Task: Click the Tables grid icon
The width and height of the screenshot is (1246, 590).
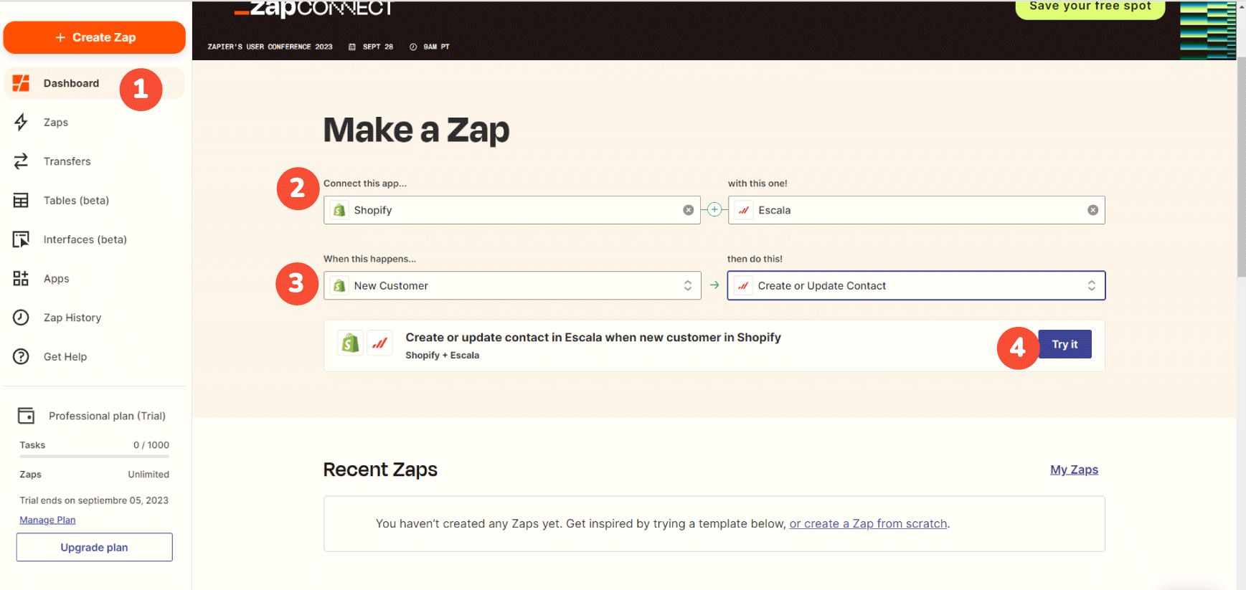Action: [x=21, y=201]
